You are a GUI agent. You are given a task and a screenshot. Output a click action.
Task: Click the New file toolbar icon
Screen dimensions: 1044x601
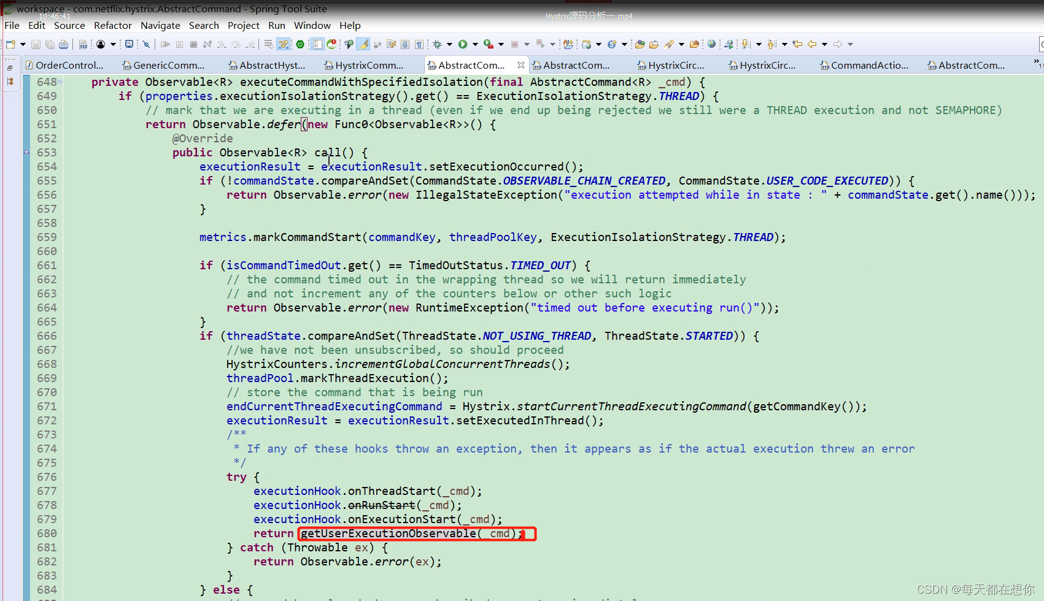(10, 44)
